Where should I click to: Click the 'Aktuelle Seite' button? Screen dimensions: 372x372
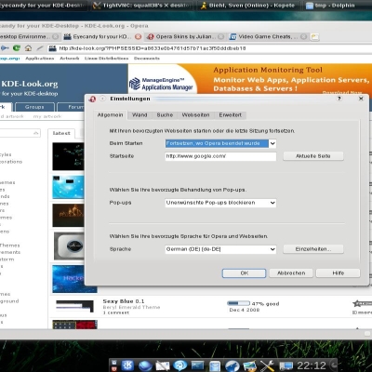pyautogui.click(x=313, y=156)
